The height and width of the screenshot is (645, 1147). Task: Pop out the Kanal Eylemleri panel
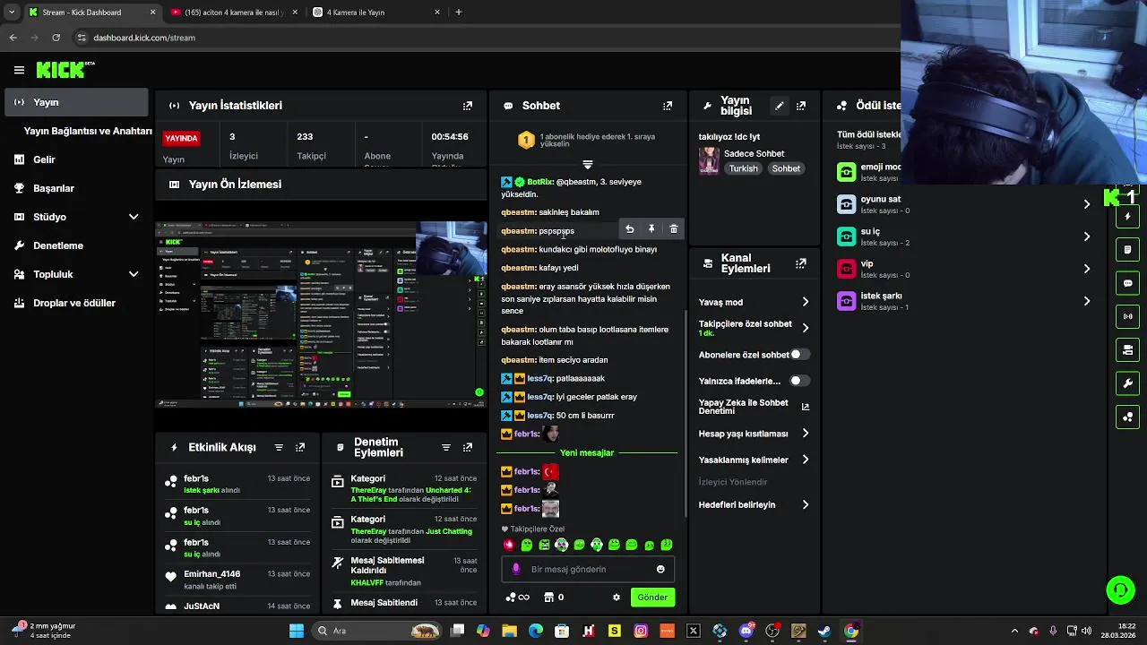click(x=801, y=264)
